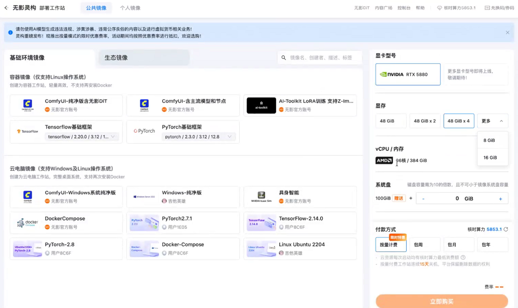Click the AMD logo in vCPU section

(x=384, y=160)
